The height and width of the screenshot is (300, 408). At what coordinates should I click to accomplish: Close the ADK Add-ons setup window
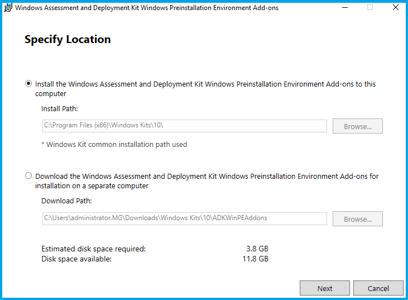pyautogui.click(x=395, y=8)
